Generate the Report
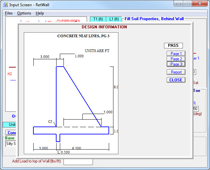Image resolution: width=210 pixels, height=170 pixels. pyautogui.click(x=176, y=72)
